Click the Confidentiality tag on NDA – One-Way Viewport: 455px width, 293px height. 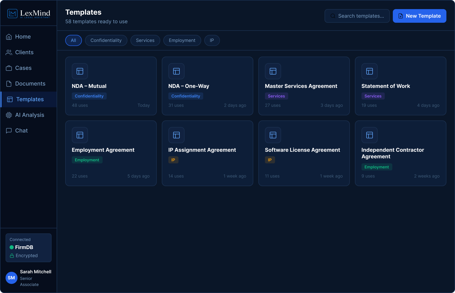pyautogui.click(x=186, y=96)
